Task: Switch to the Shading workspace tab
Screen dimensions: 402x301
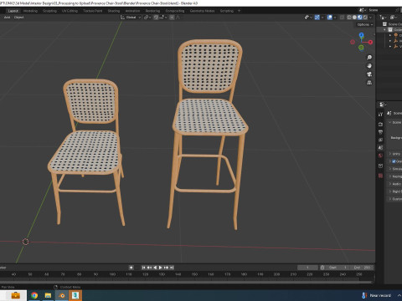Action: (x=114, y=11)
